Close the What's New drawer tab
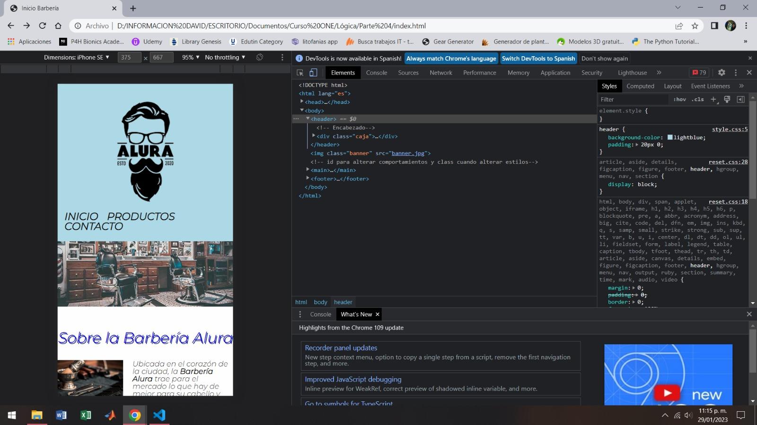This screenshot has height=425, width=757. [378, 314]
